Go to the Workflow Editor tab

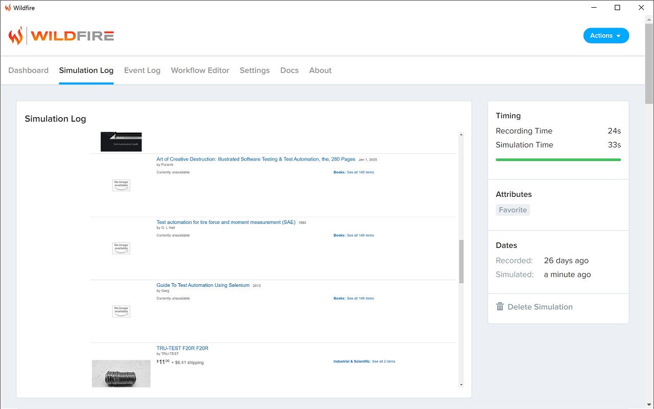tap(200, 71)
